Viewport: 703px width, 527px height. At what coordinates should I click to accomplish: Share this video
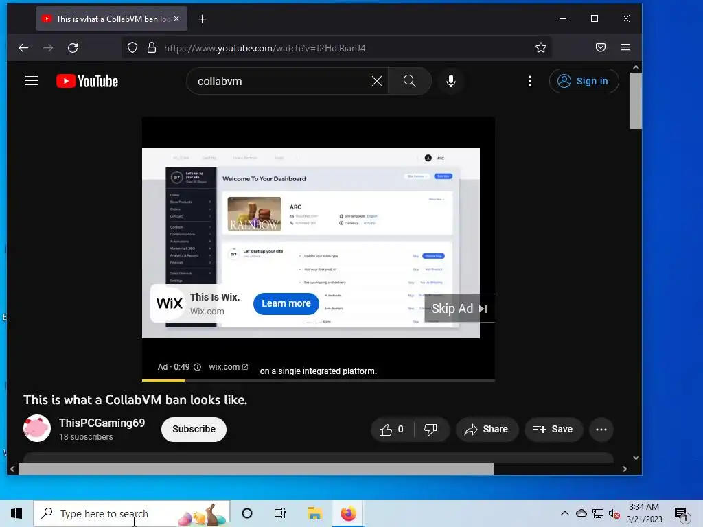487,430
